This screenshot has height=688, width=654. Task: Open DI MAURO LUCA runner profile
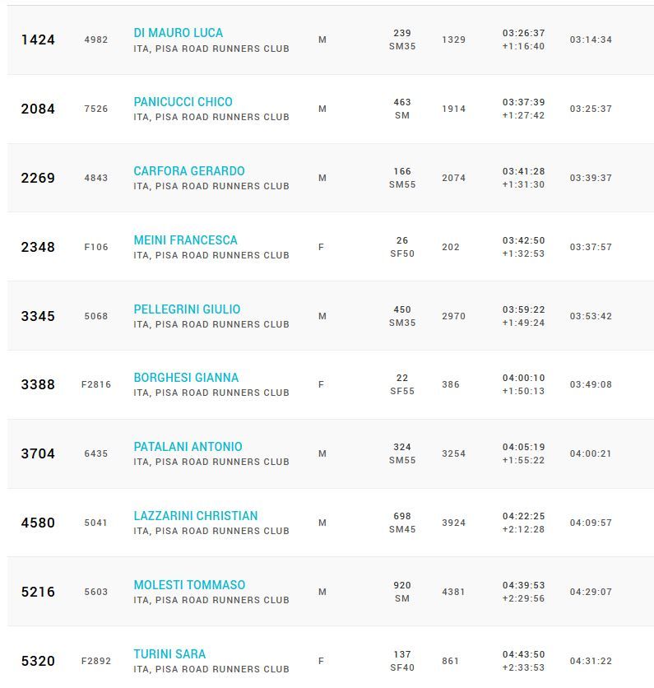[178, 33]
